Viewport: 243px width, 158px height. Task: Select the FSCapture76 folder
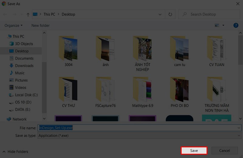point(105,92)
